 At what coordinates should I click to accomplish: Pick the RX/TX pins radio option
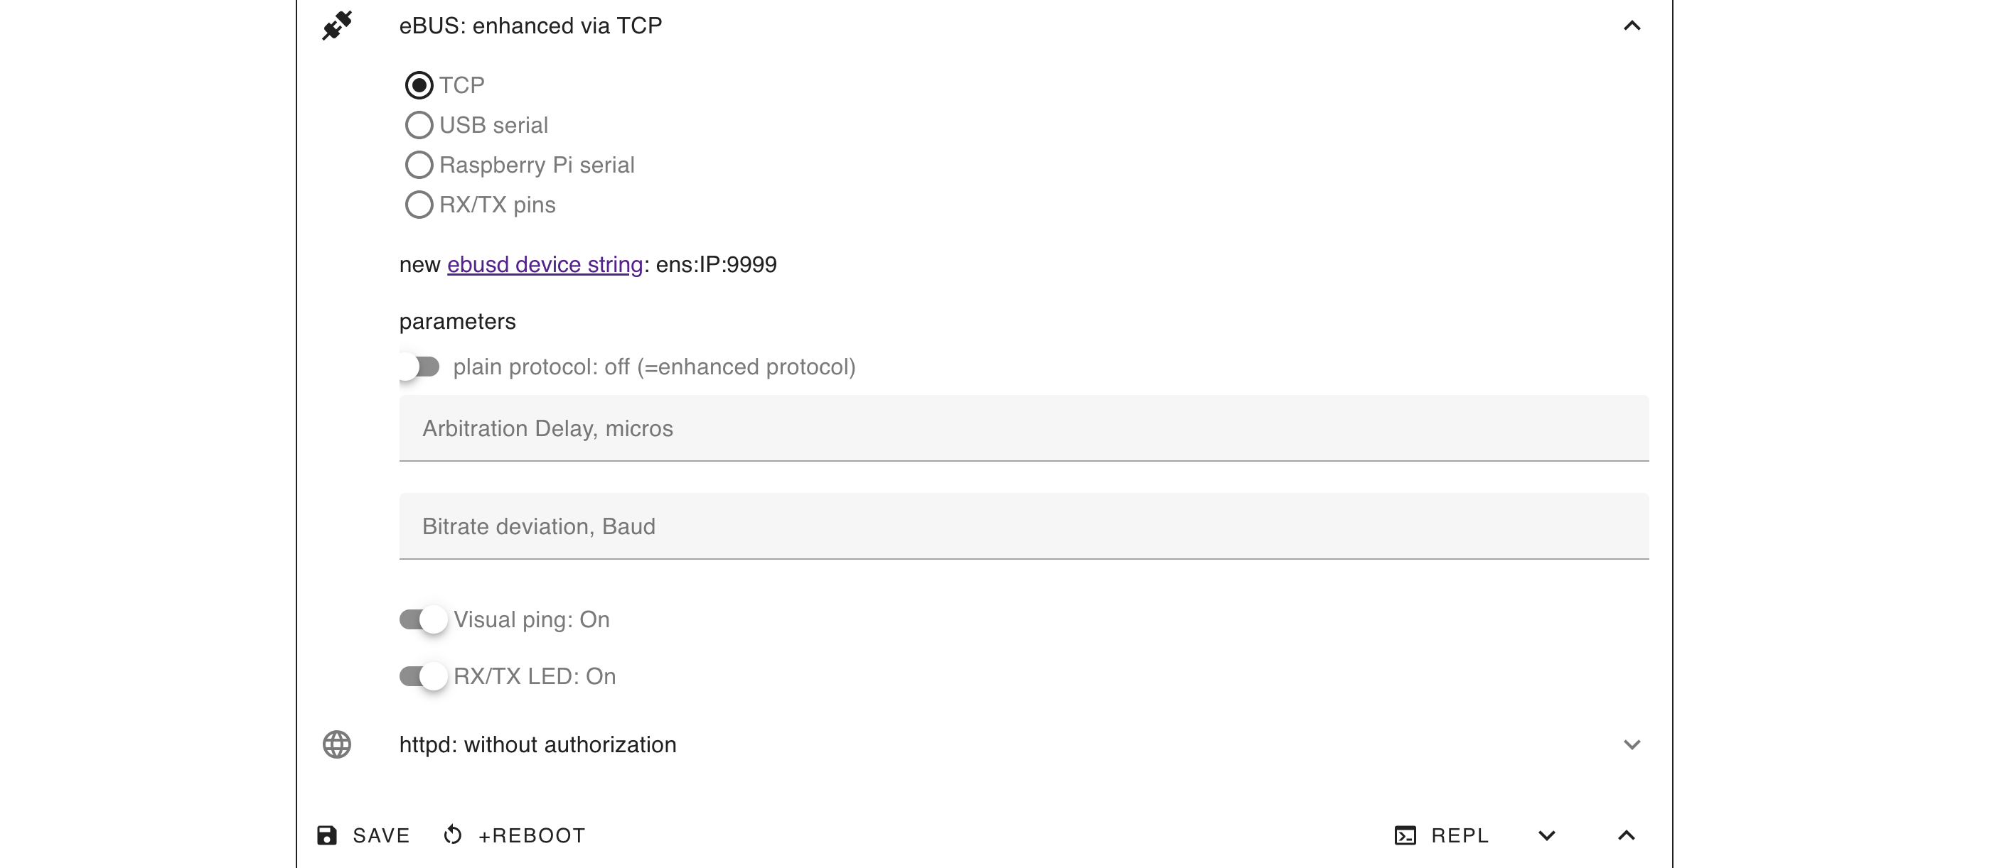[x=419, y=205]
